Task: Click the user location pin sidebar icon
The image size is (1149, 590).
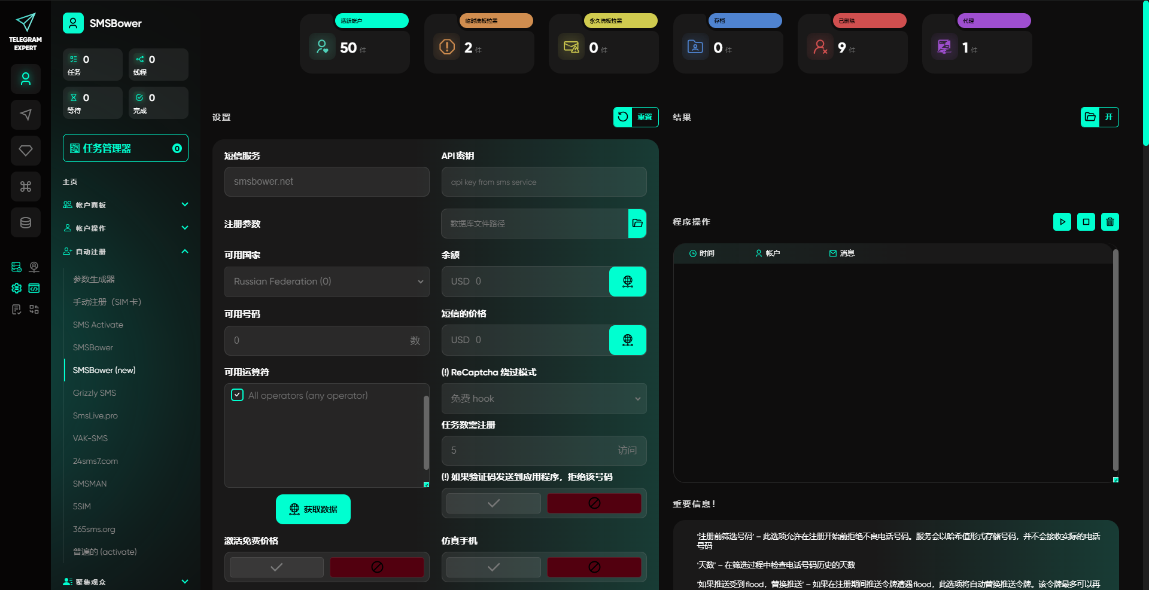Action: point(34,267)
